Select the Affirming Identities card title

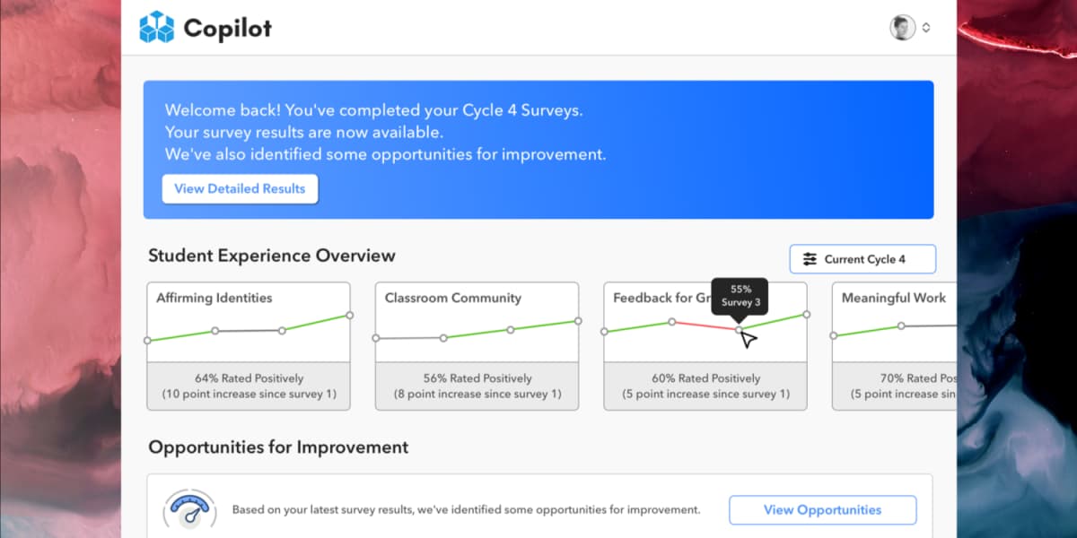214,298
